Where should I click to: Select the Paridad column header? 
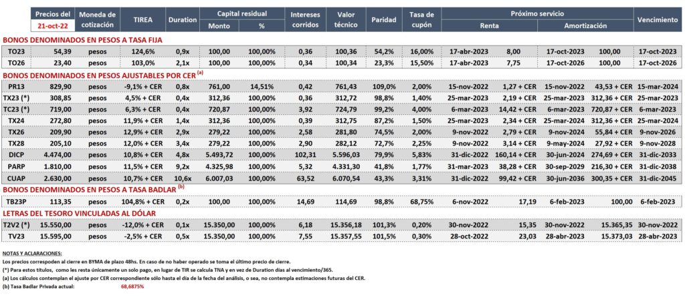click(383, 19)
